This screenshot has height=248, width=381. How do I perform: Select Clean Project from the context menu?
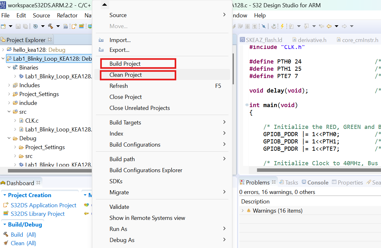coord(138,75)
